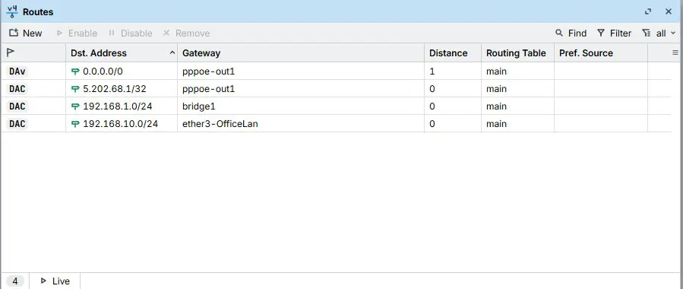Click the Gateway column header
683x289 pixels.
201,53
